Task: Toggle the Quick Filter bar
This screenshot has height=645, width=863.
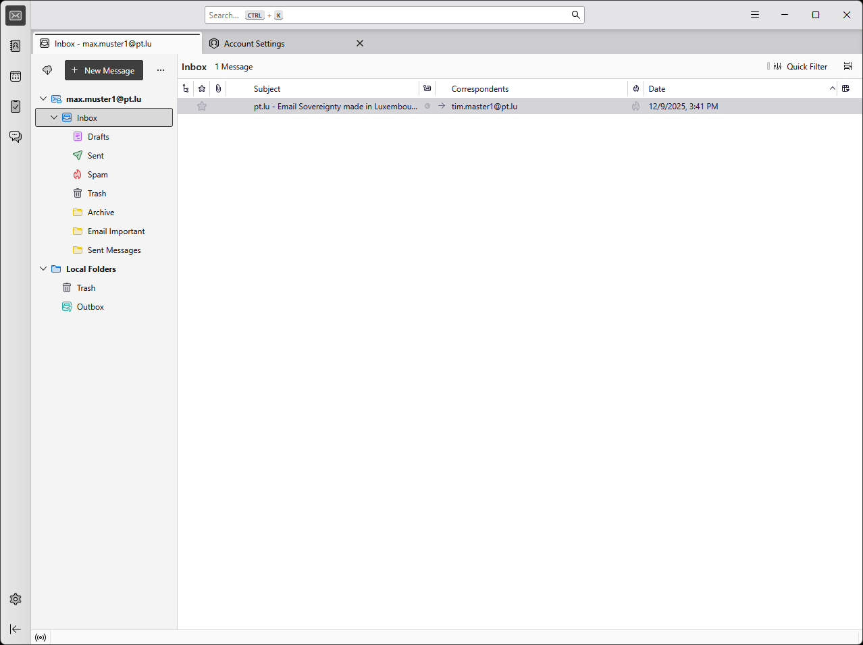Action: click(x=800, y=66)
